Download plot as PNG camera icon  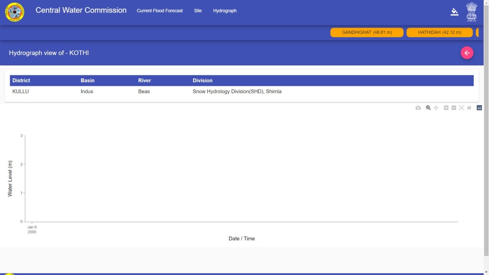(418, 108)
